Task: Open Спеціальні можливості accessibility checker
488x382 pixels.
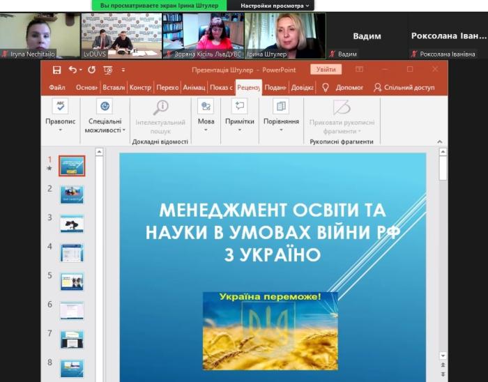Action: (x=105, y=106)
